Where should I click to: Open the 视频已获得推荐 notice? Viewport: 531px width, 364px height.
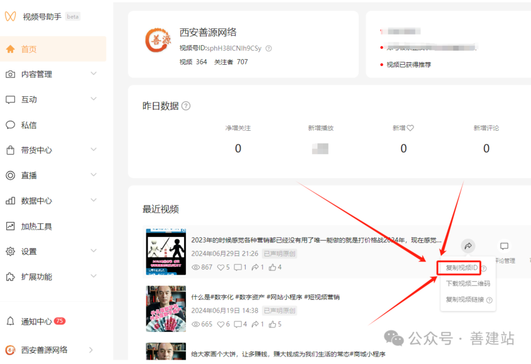409,65
